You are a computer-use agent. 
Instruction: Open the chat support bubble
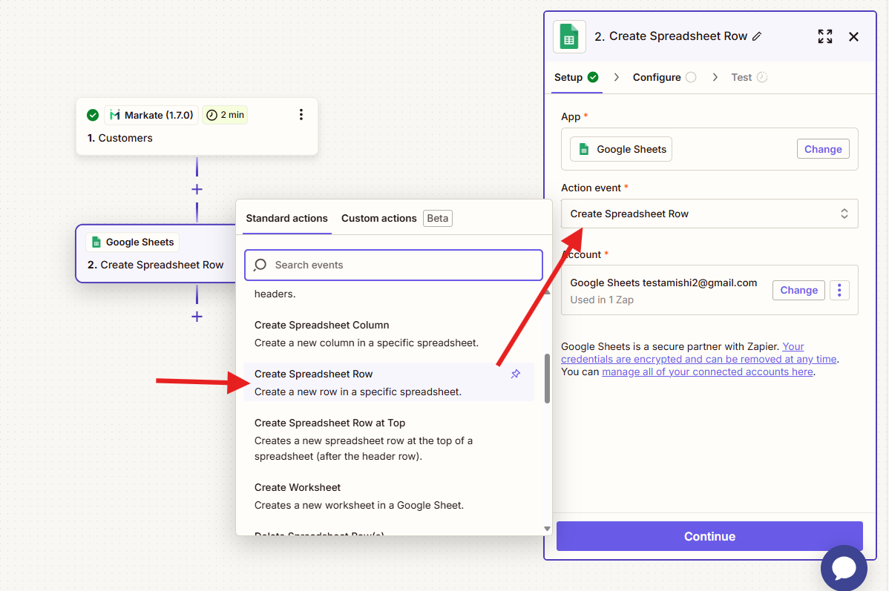click(844, 568)
